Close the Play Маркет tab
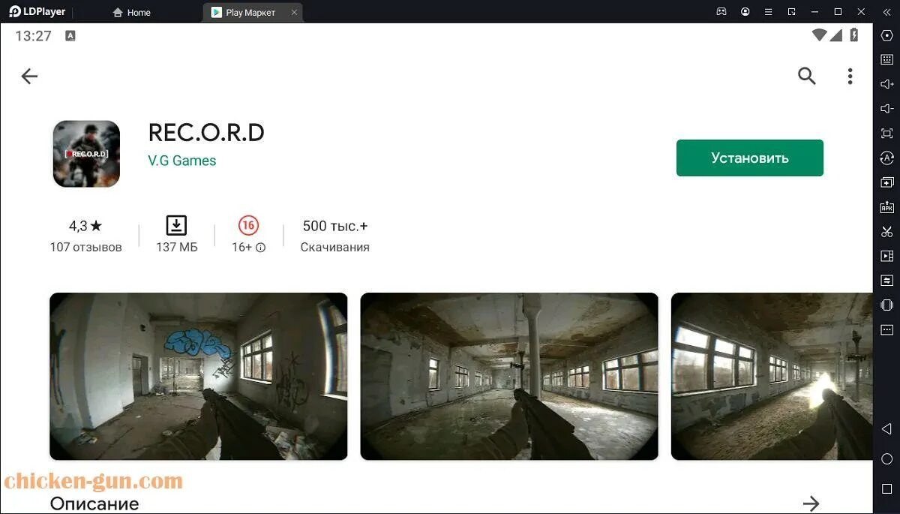This screenshot has height=514, width=900. (x=294, y=12)
